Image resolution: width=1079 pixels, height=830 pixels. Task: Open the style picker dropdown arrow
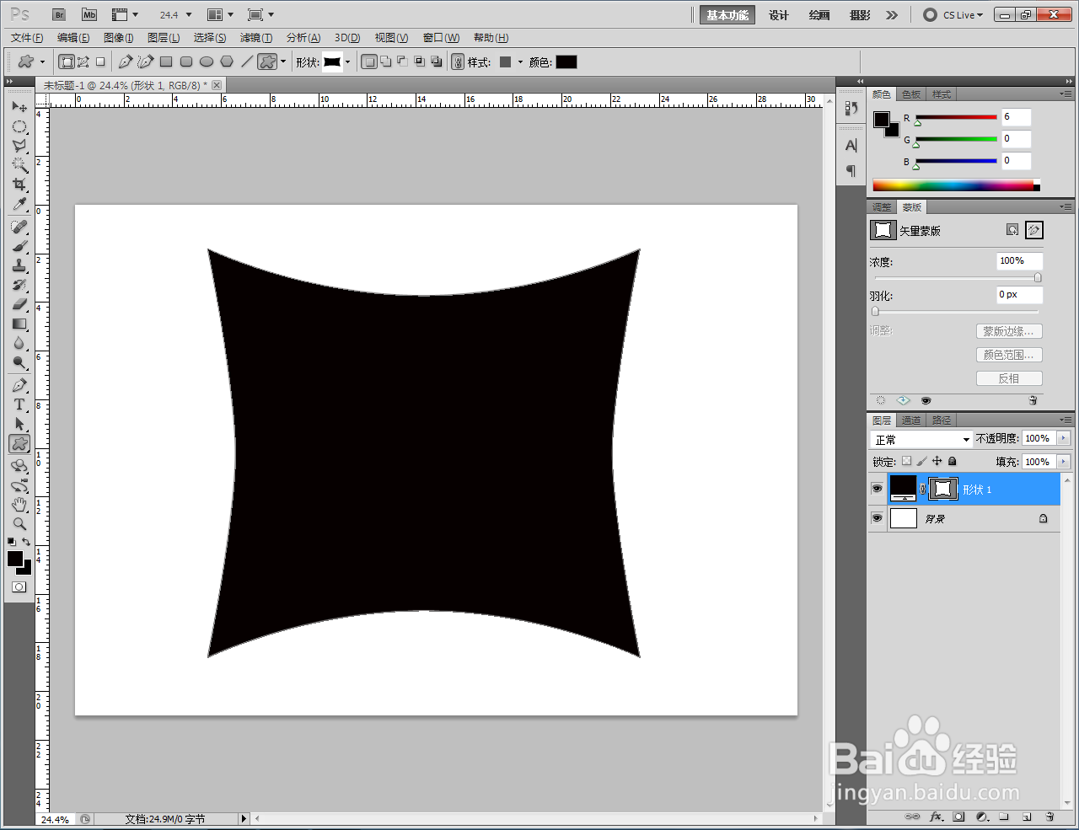pyautogui.click(x=520, y=62)
